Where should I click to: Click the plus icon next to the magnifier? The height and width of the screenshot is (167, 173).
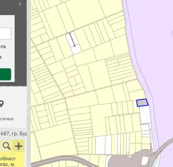click(19, 146)
